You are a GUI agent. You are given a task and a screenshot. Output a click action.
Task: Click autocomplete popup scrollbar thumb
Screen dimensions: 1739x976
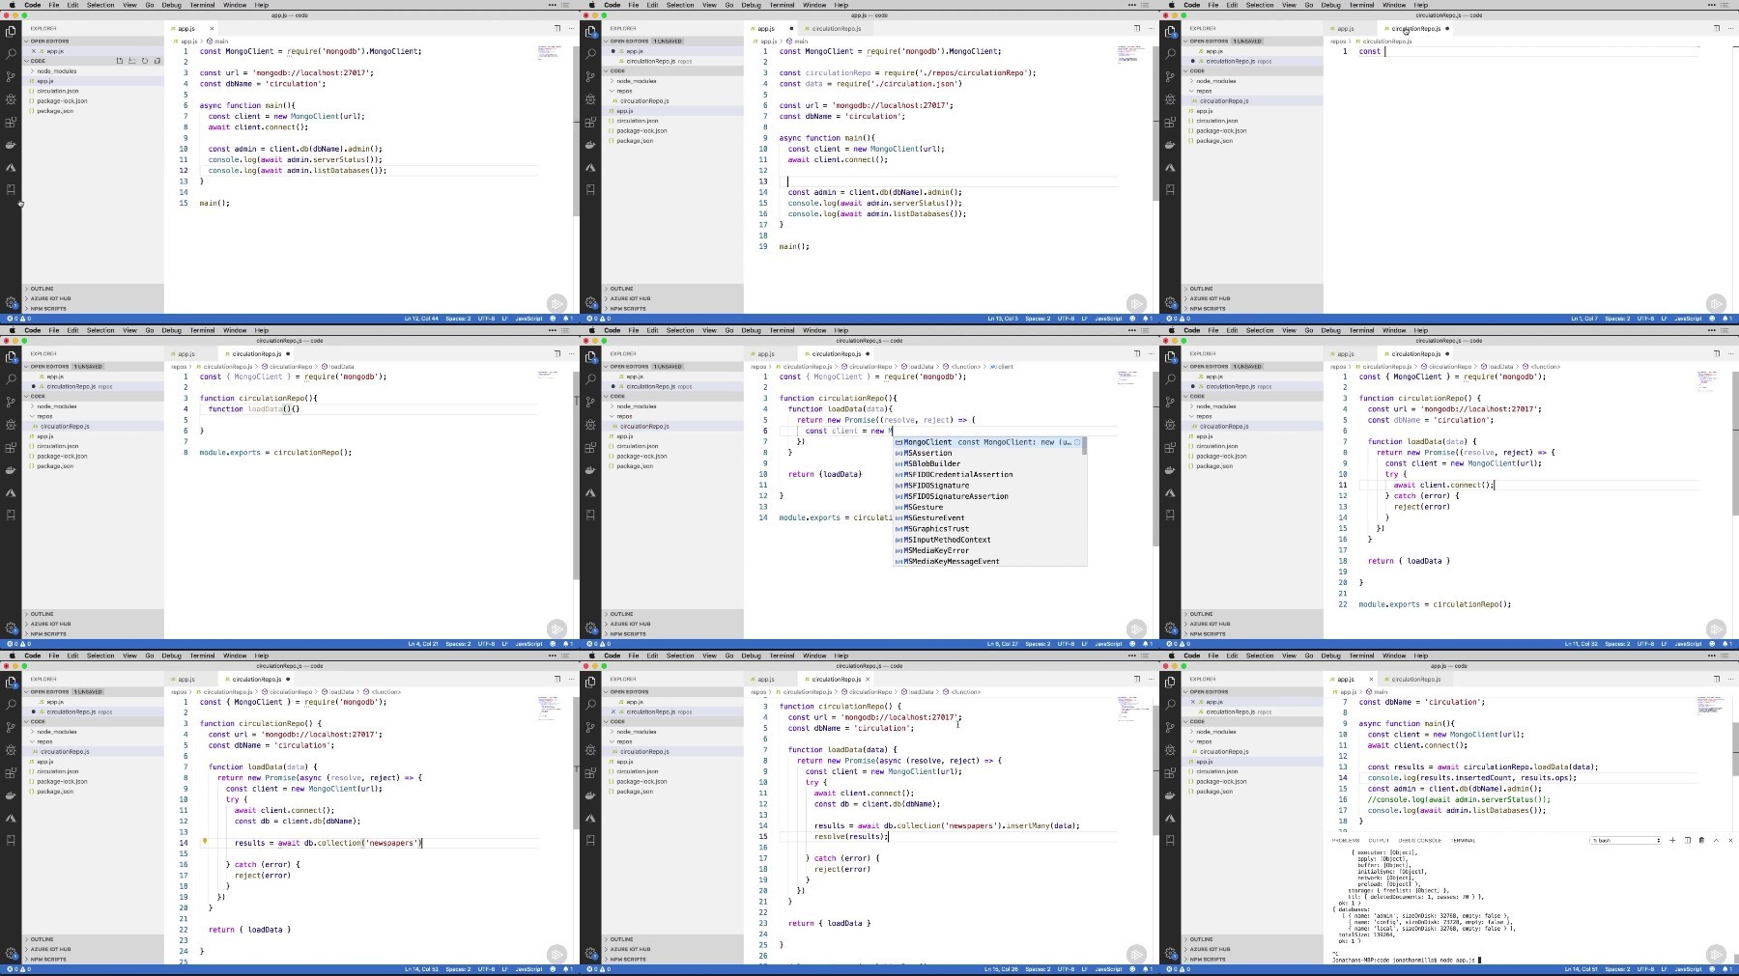1084,446
